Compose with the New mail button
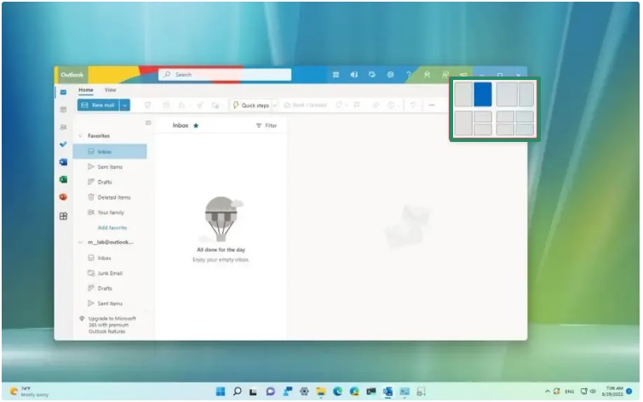643x402 pixels. pos(99,105)
